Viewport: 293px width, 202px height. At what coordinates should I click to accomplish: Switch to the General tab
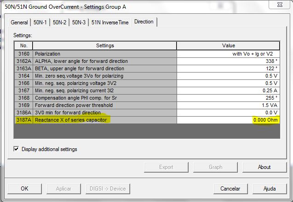pos(19,22)
